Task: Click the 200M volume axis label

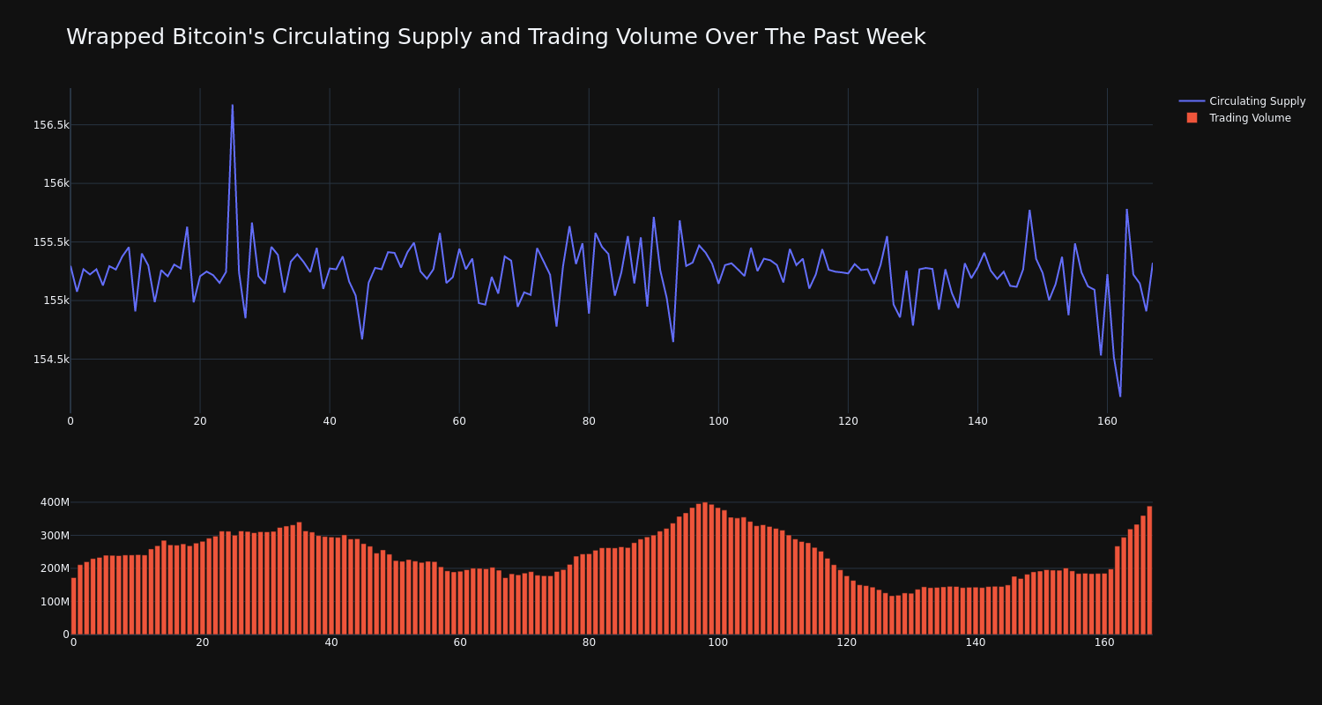Action: tap(55, 568)
